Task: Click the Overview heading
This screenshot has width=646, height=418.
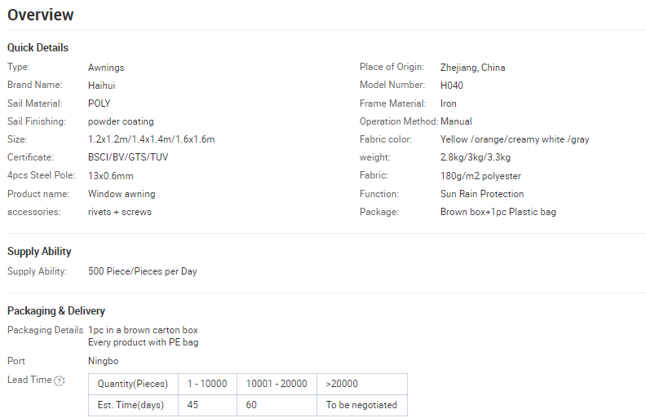Action: click(x=41, y=15)
